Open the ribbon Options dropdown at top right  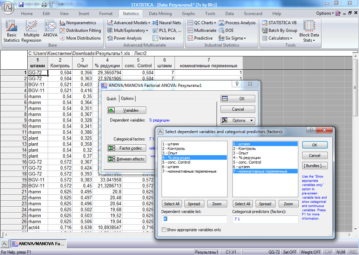point(325,13)
